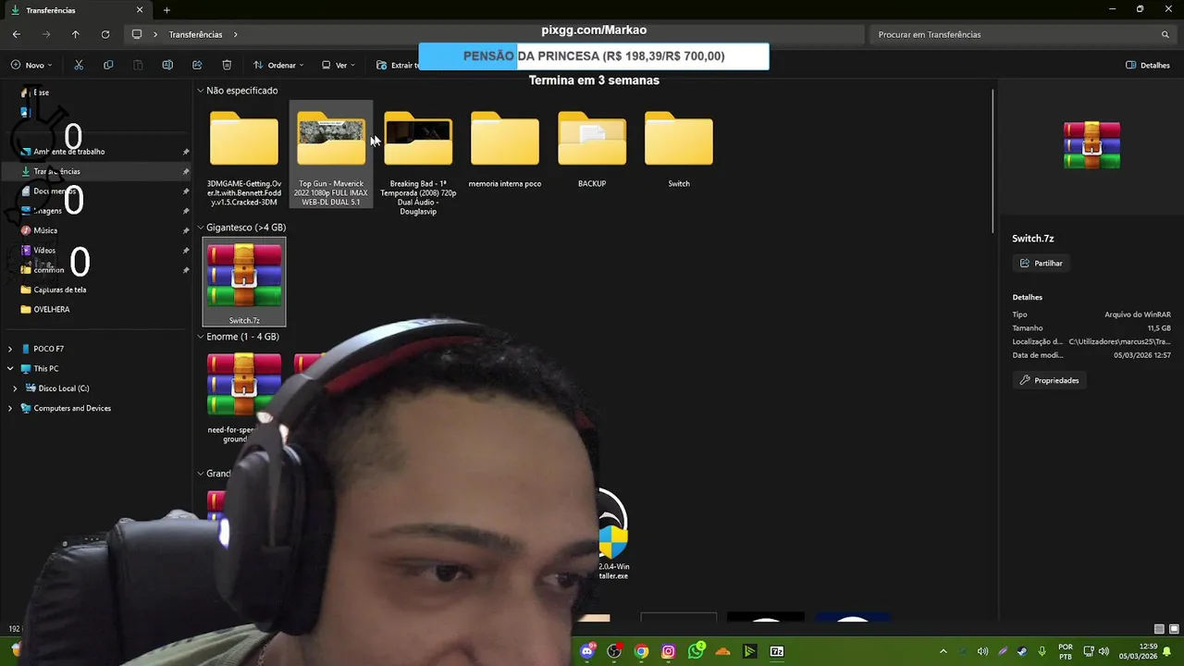The height and width of the screenshot is (666, 1184).
Task: Open Google Chrome from the taskbar
Action: [641, 651]
